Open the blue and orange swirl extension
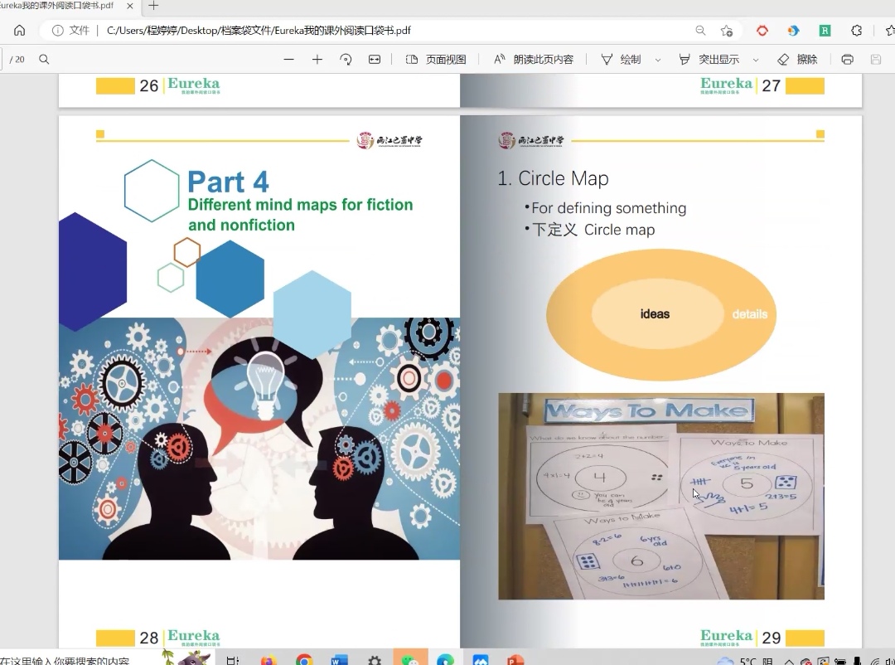Screen dimensions: 895x665 click(x=793, y=31)
